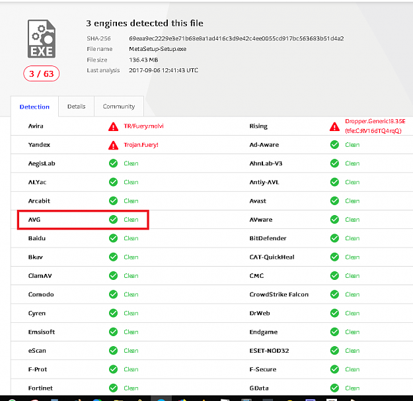Viewport: 413px width, 401px height.
Task: Open the Community tab
Action: [119, 107]
